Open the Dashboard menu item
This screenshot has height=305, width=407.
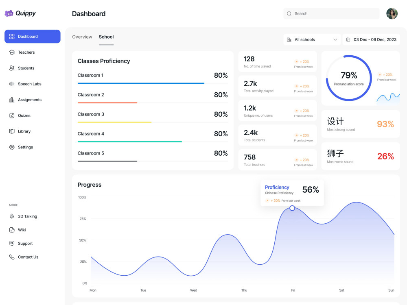[x=33, y=37]
